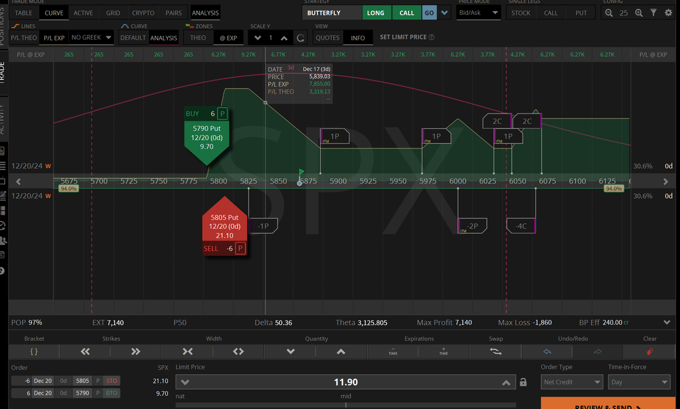The height and width of the screenshot is (409, 680).
Task: Add a single PUT leg
Action: point(581,13)
